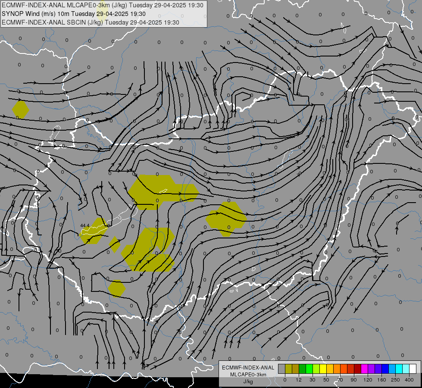Click the legend value 30
This screenshot has width=422, height=388.
[313, 380]
